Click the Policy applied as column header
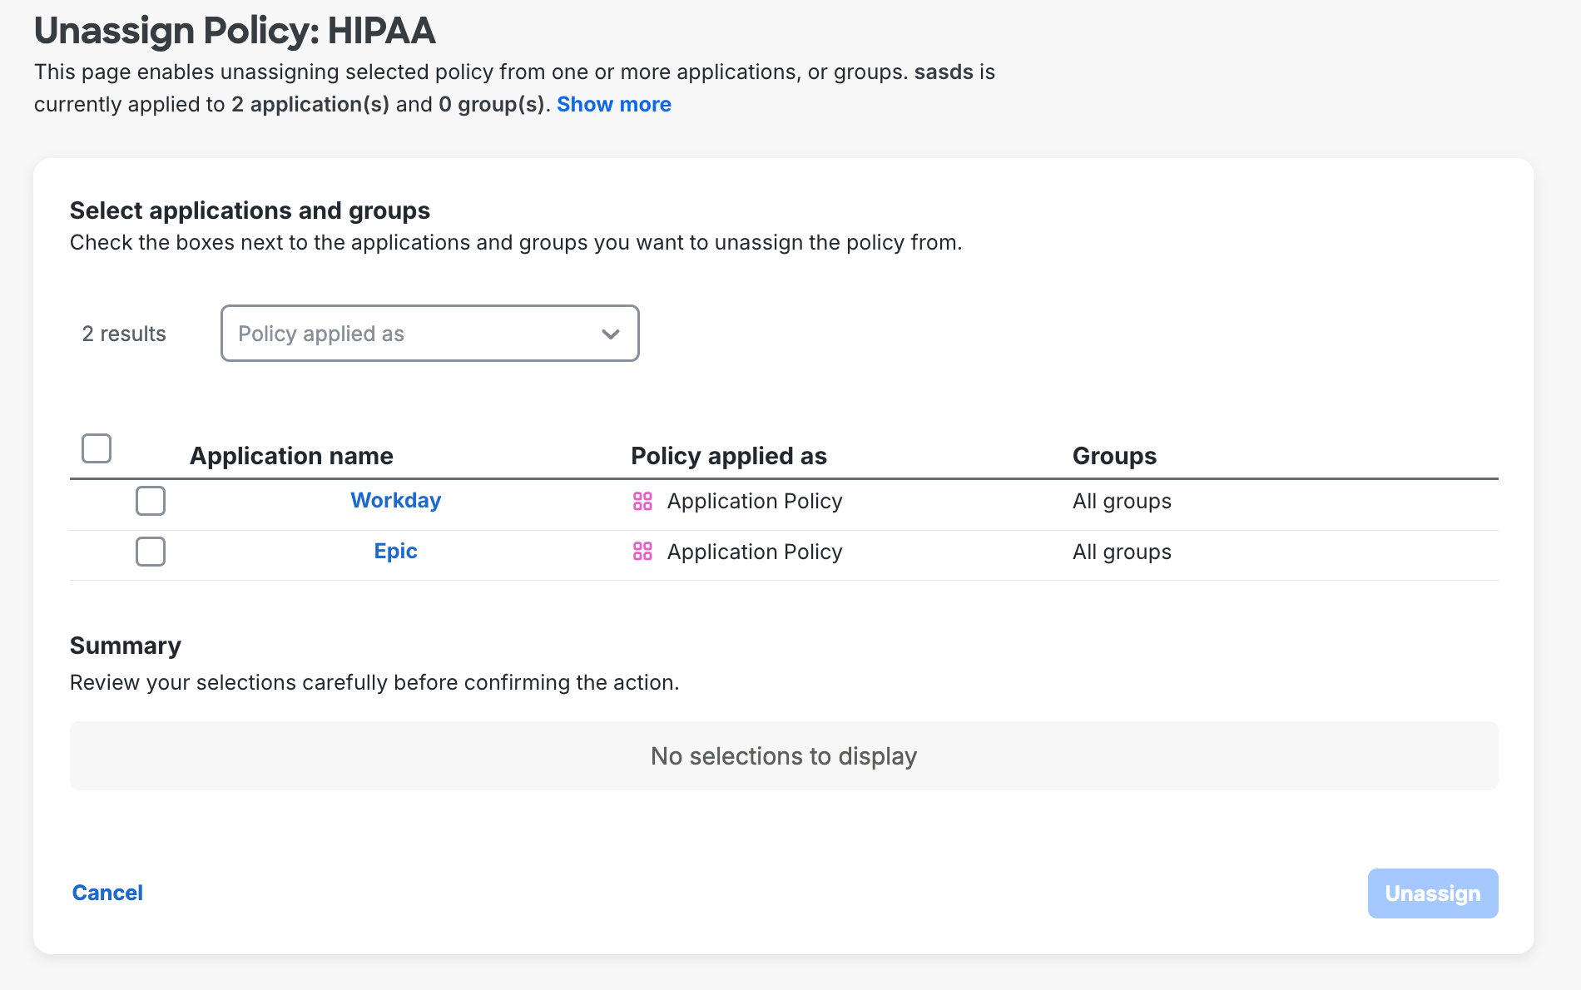Image resolution: width=1581 pixels, height=990 pixels. (729, 456)
